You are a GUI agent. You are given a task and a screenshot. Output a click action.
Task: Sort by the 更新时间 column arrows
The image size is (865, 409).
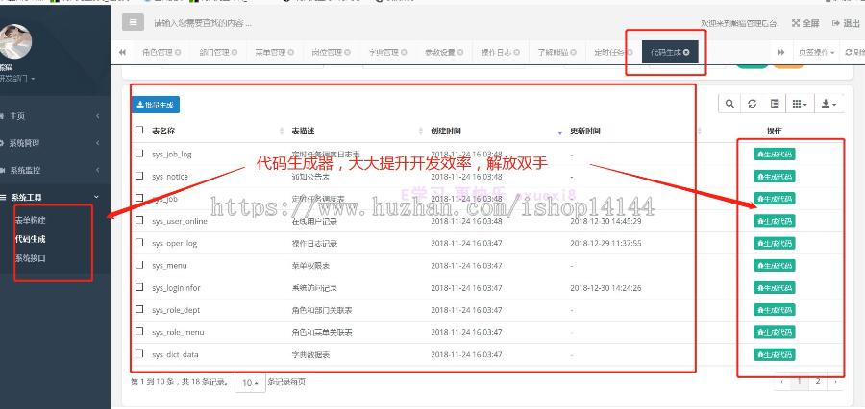pyautogui.click(x=700, y=132)
